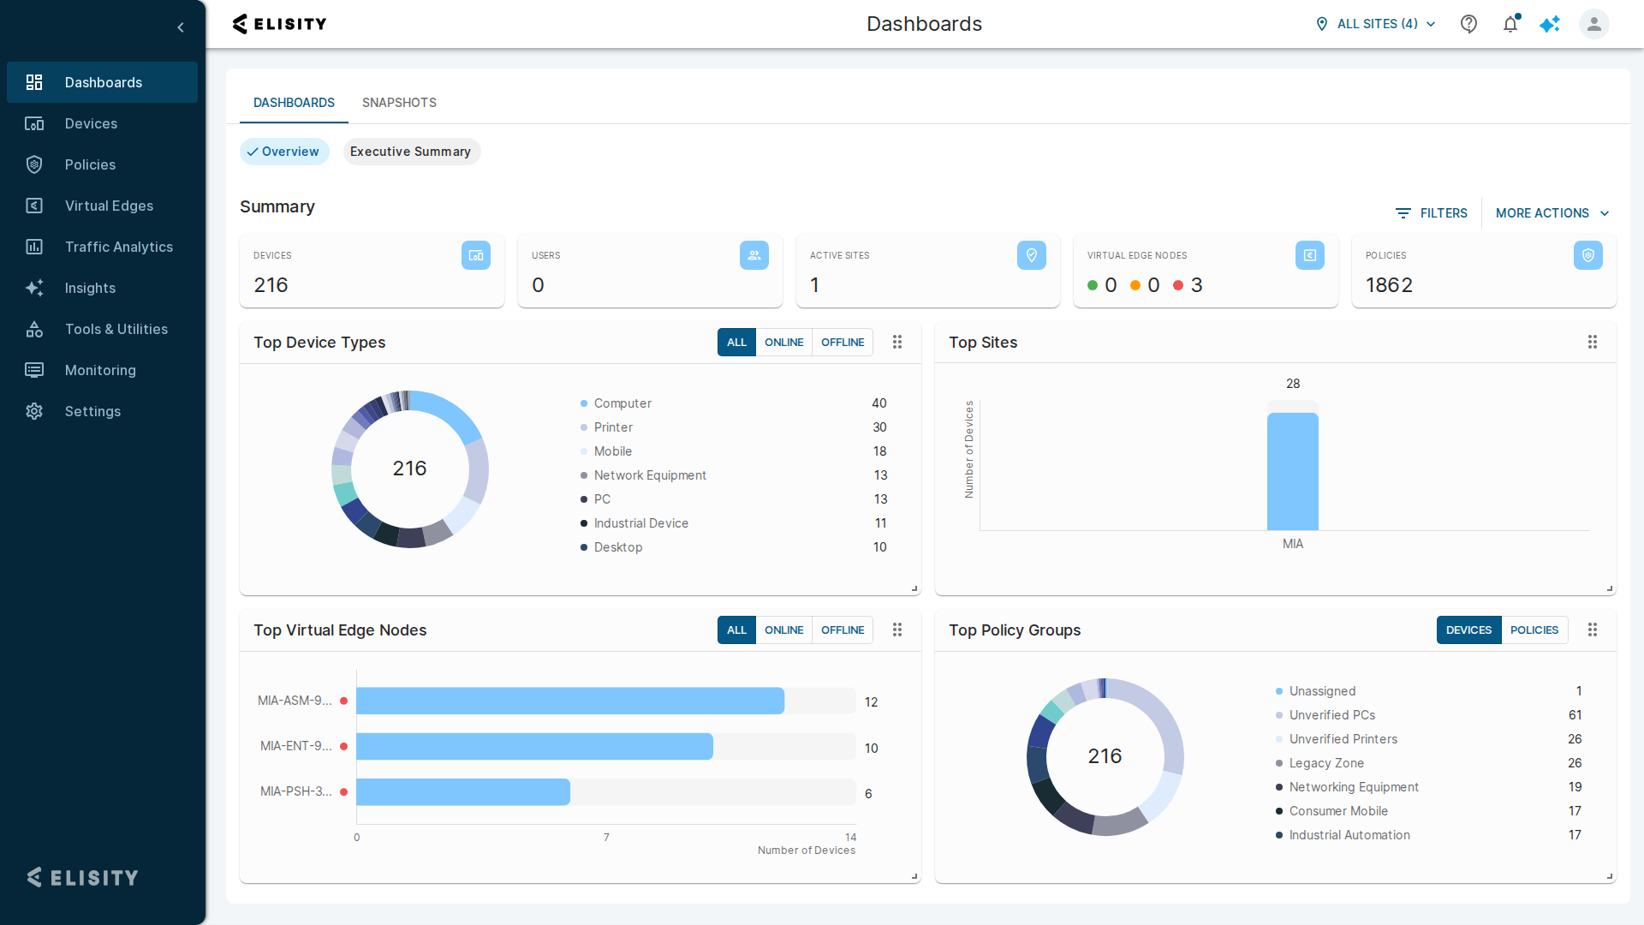Open the notifications bell

pyautogui.click(x=1510, y=24)
